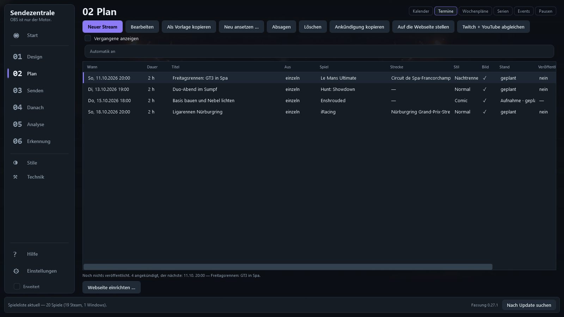Image resolution: width=564 pixels, height=317 pixels.
Task: Switch to the Serien tab
Action: click(x=503, y=11)
